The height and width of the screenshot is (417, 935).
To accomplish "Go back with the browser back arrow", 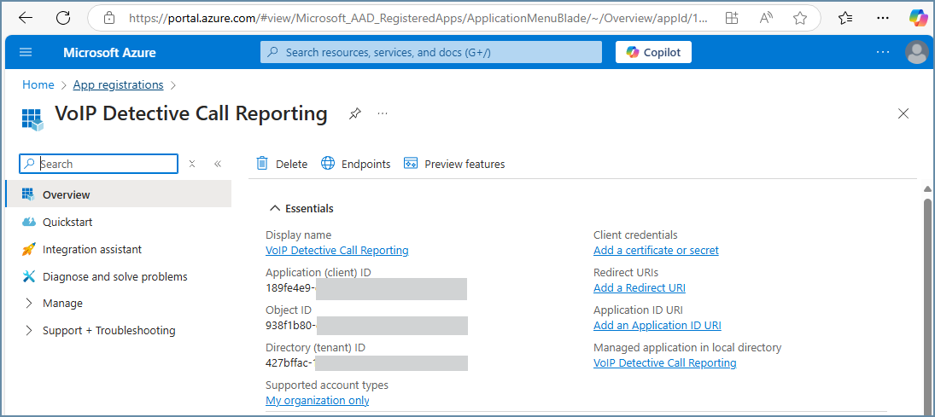I will coord(26,18).
